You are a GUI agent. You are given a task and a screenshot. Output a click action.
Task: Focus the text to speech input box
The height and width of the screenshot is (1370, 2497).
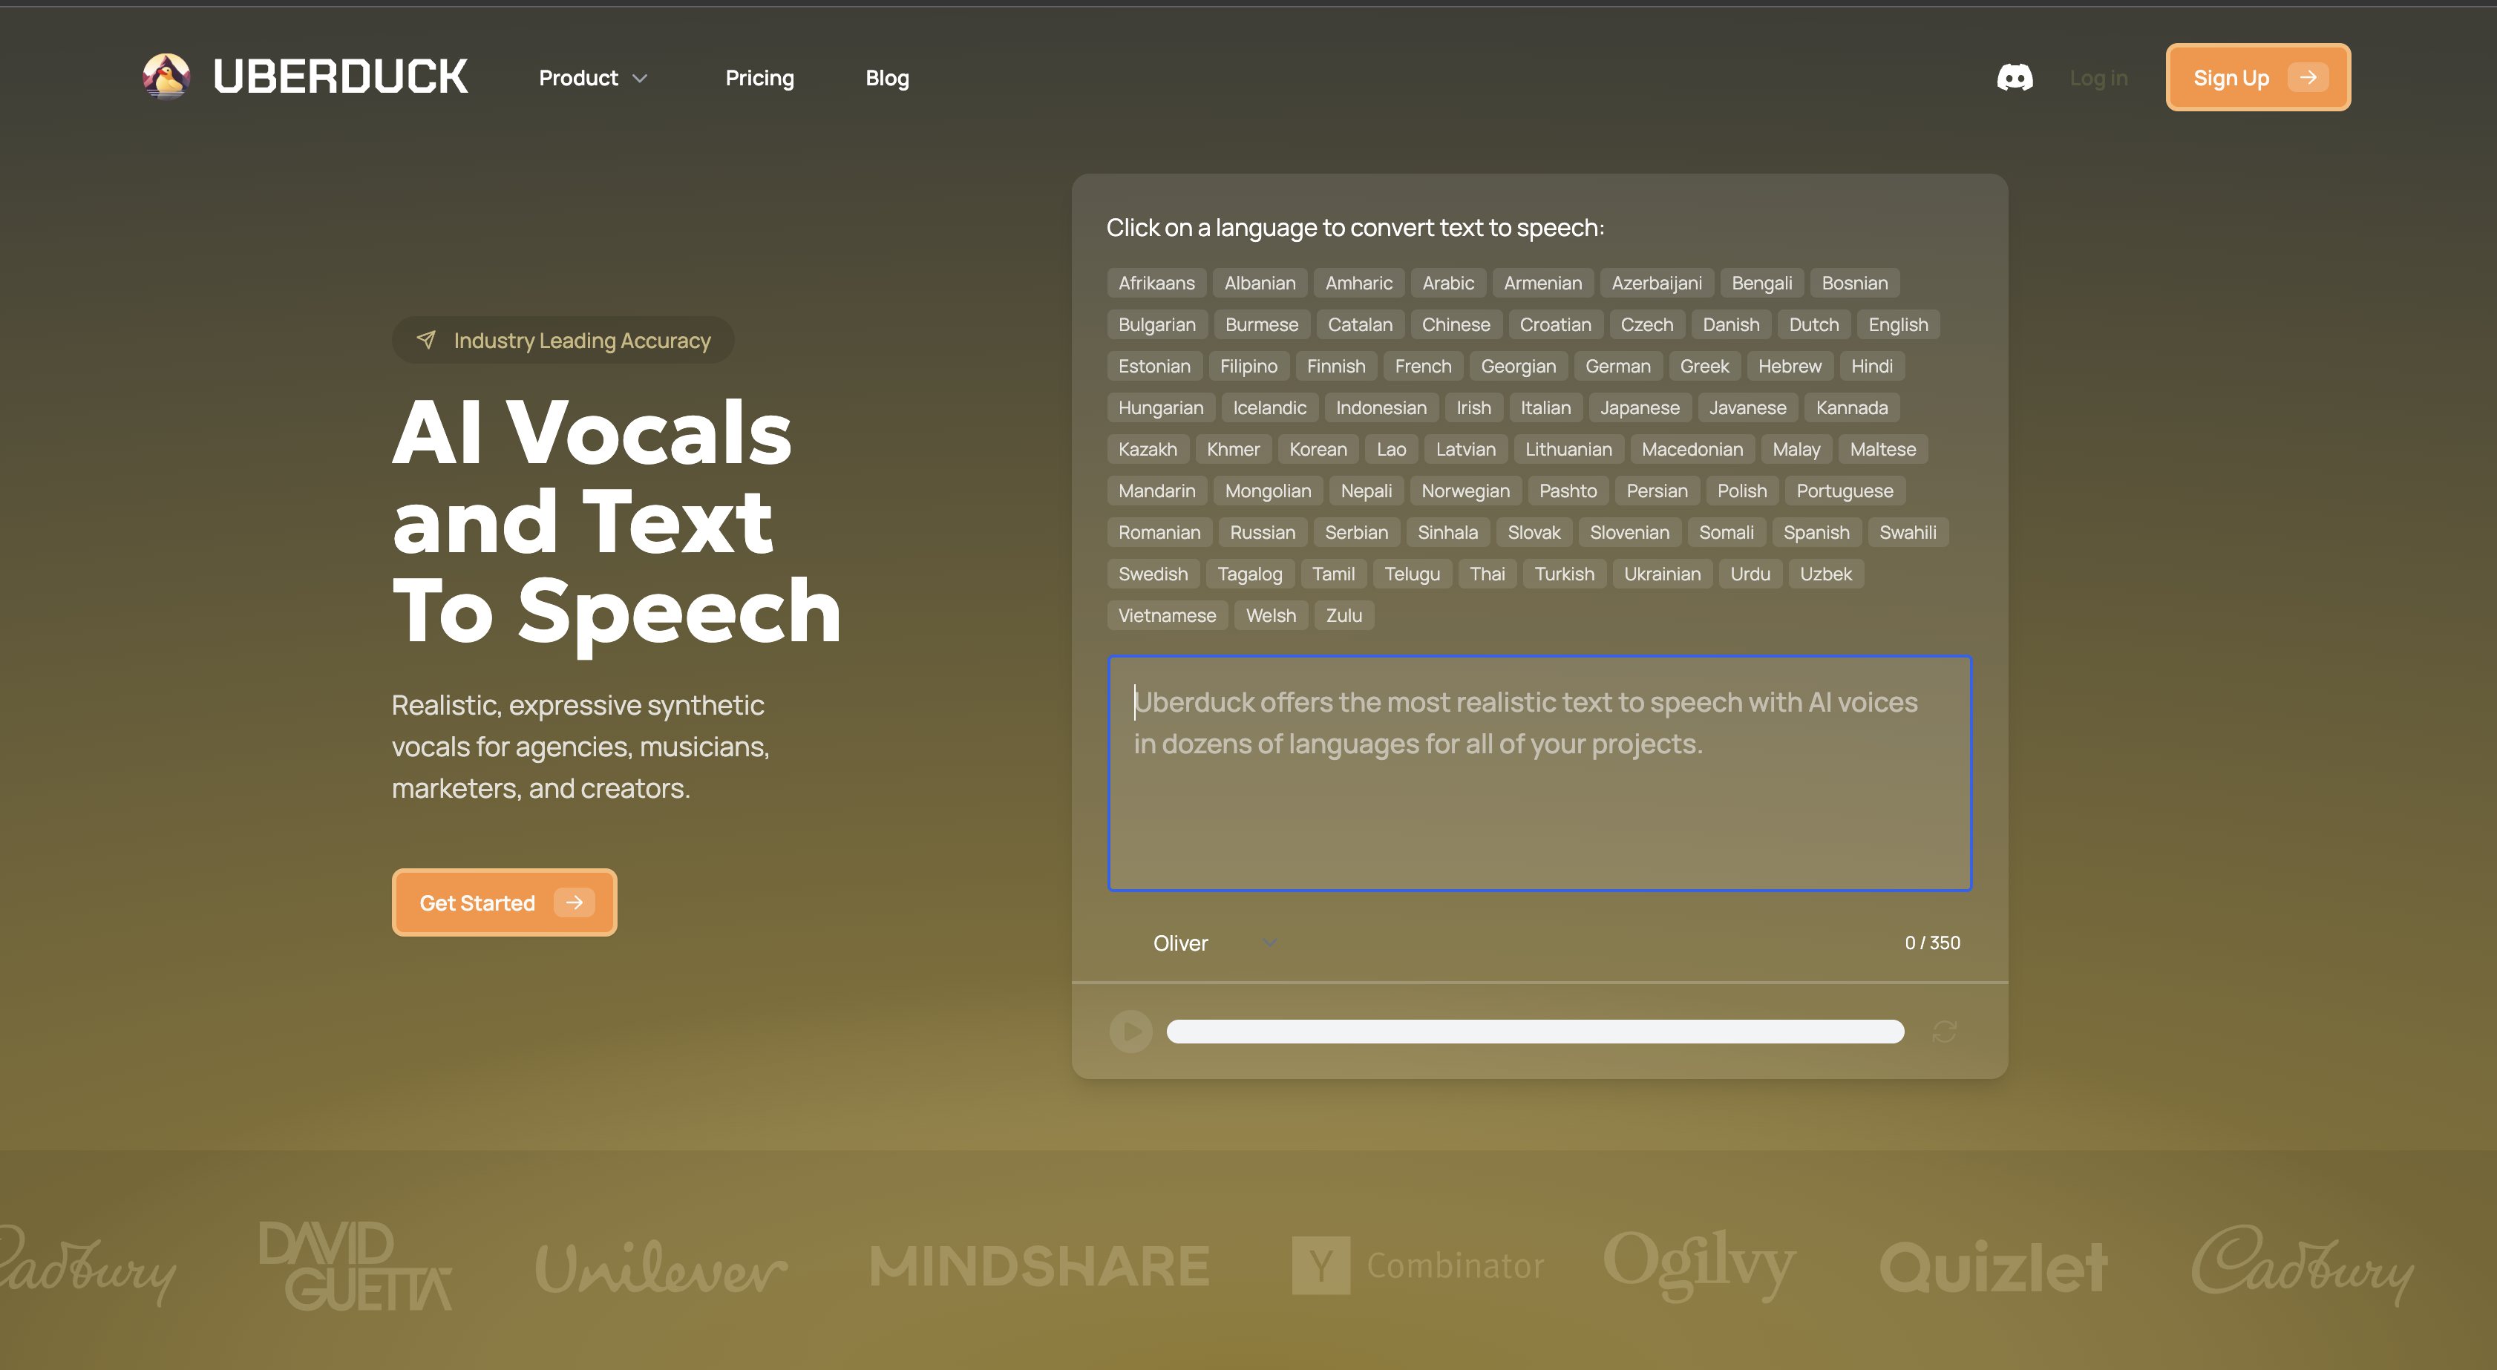[x=1539, y=773]
